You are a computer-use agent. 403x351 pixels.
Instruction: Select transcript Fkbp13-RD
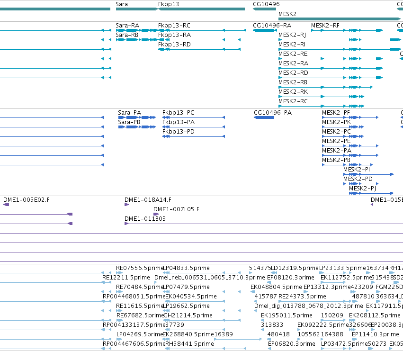coord(174,45)
